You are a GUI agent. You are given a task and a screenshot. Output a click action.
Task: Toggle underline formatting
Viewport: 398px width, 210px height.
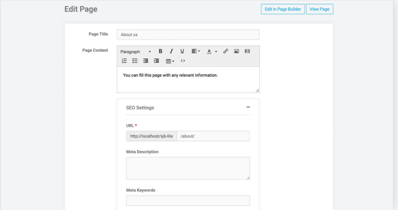click(x=182, y=51)
